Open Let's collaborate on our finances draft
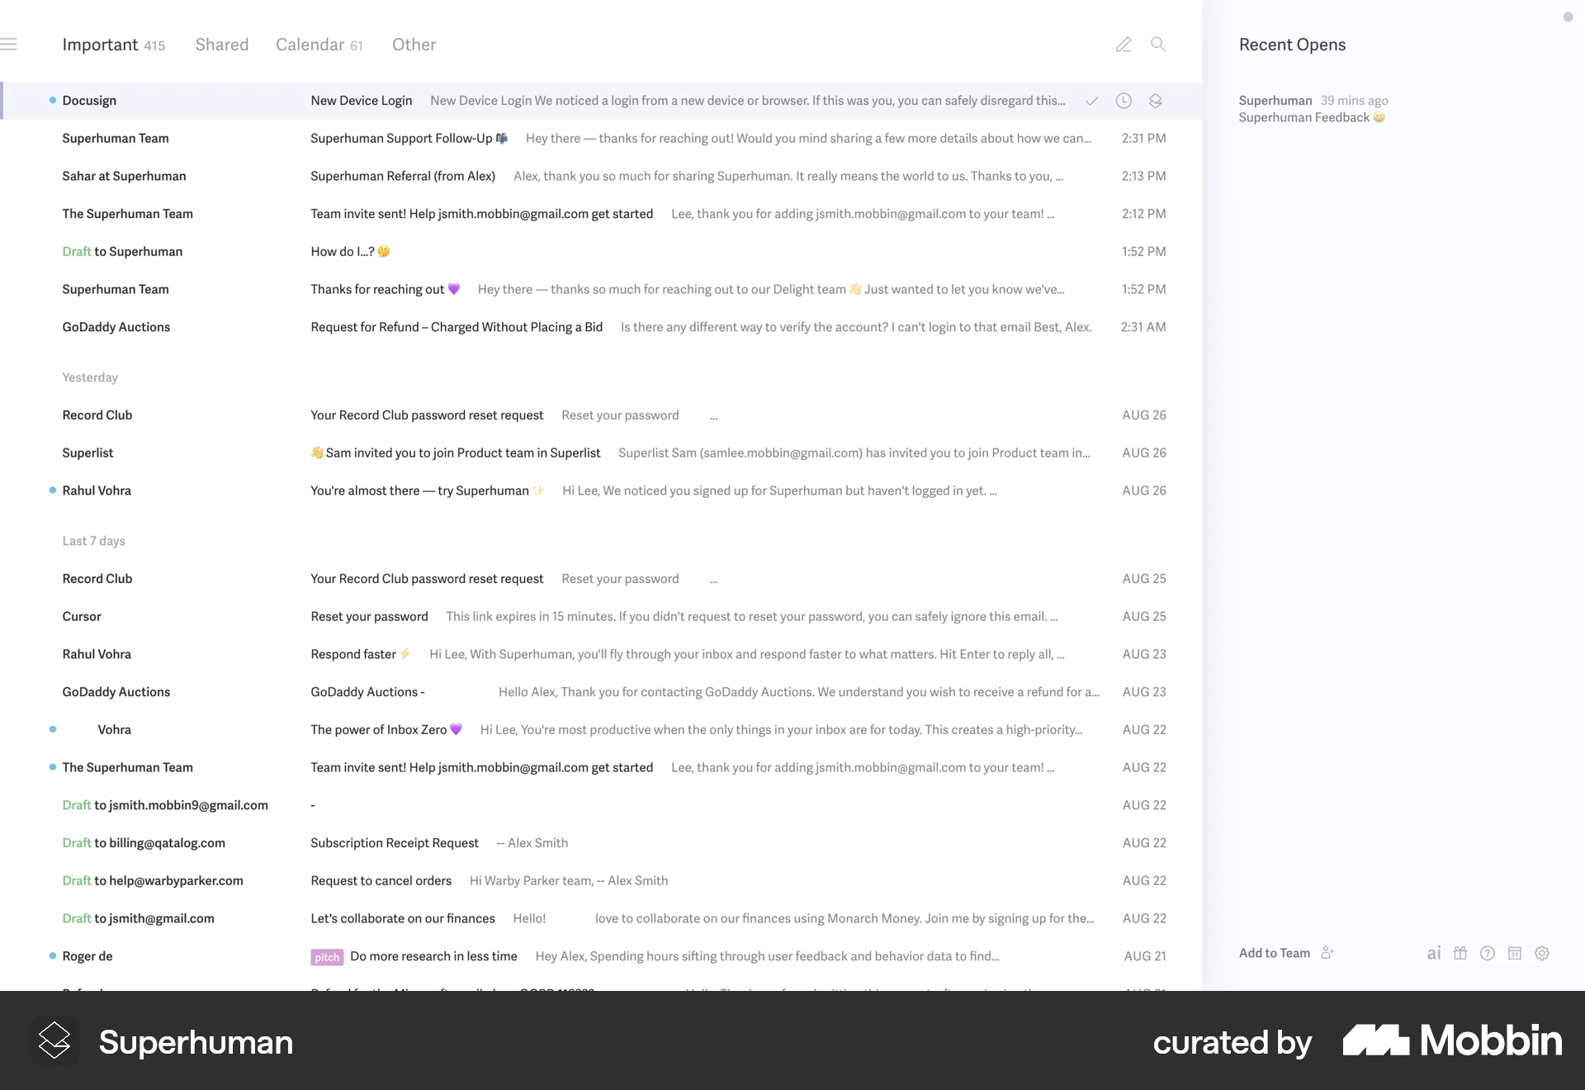This screenshot has height=1090, width=1585. pyautogui.click(x=603, y=918)
